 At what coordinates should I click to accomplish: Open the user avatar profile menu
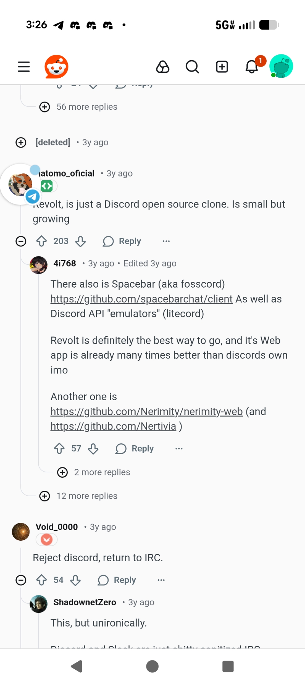pos(281,66)
